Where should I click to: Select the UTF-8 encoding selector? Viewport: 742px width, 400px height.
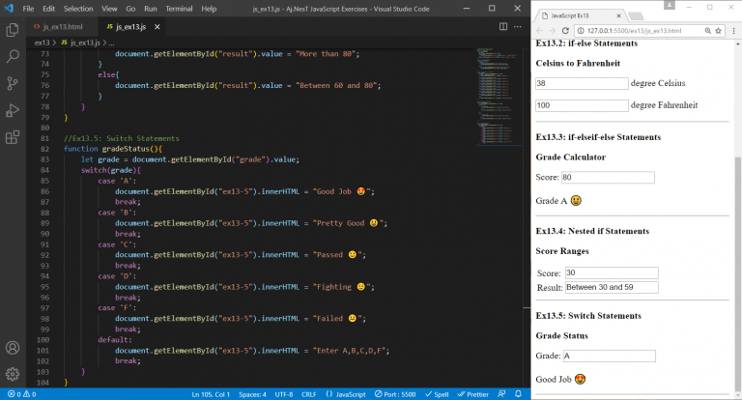(283, 394)
